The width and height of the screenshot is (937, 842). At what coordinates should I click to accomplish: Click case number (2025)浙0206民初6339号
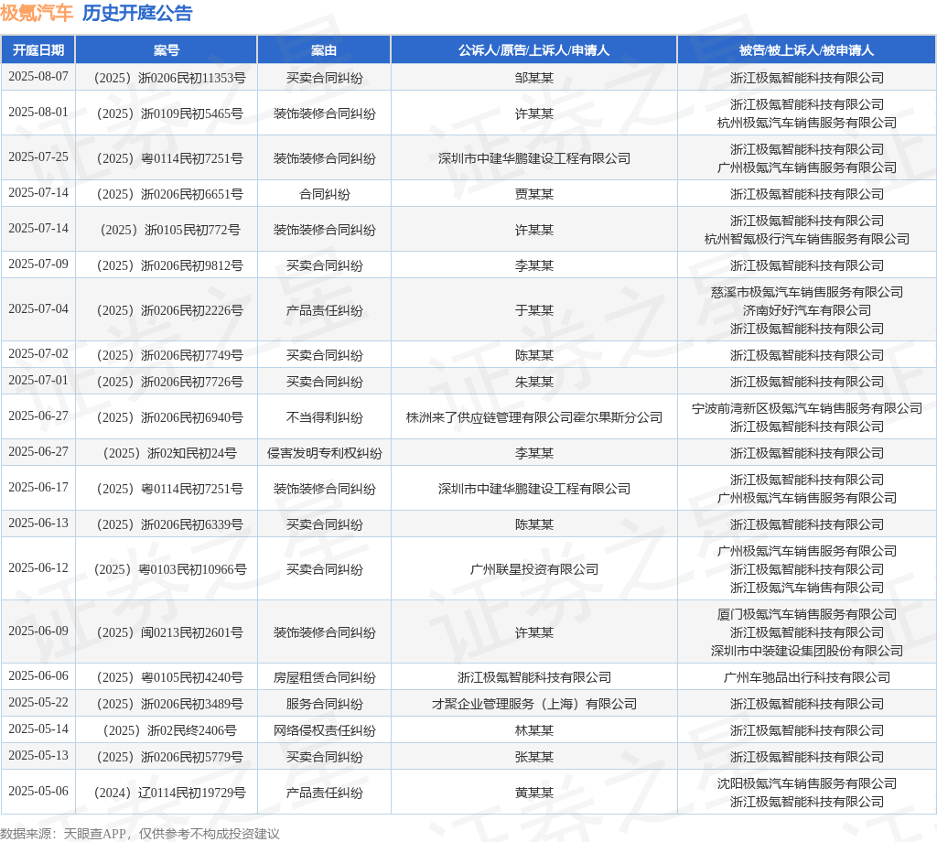tap(169, 524)
